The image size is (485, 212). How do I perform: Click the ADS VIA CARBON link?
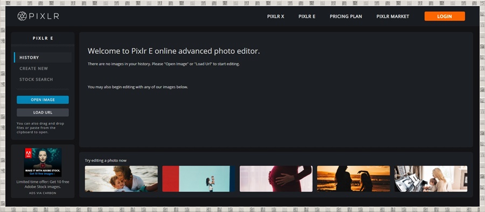point(43,193)
